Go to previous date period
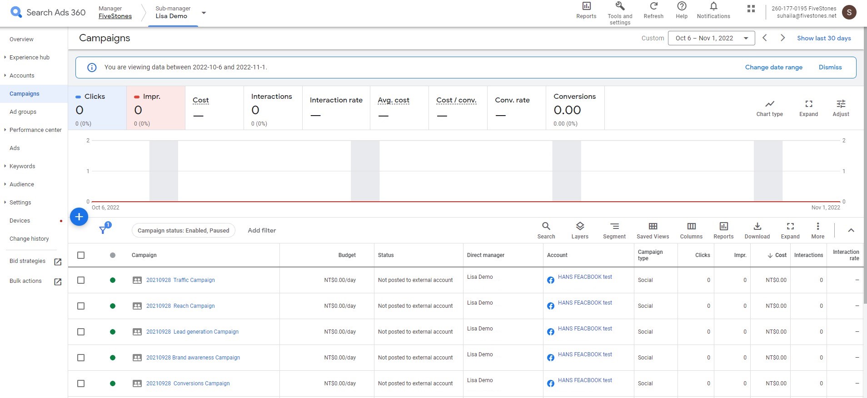This screenshot has height=398, width=867. click(x=765, y=38)
